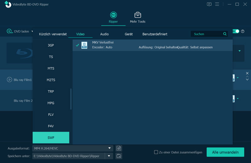Click the format list scrollbar
This screenshot has width=251, height=163.
71,99
